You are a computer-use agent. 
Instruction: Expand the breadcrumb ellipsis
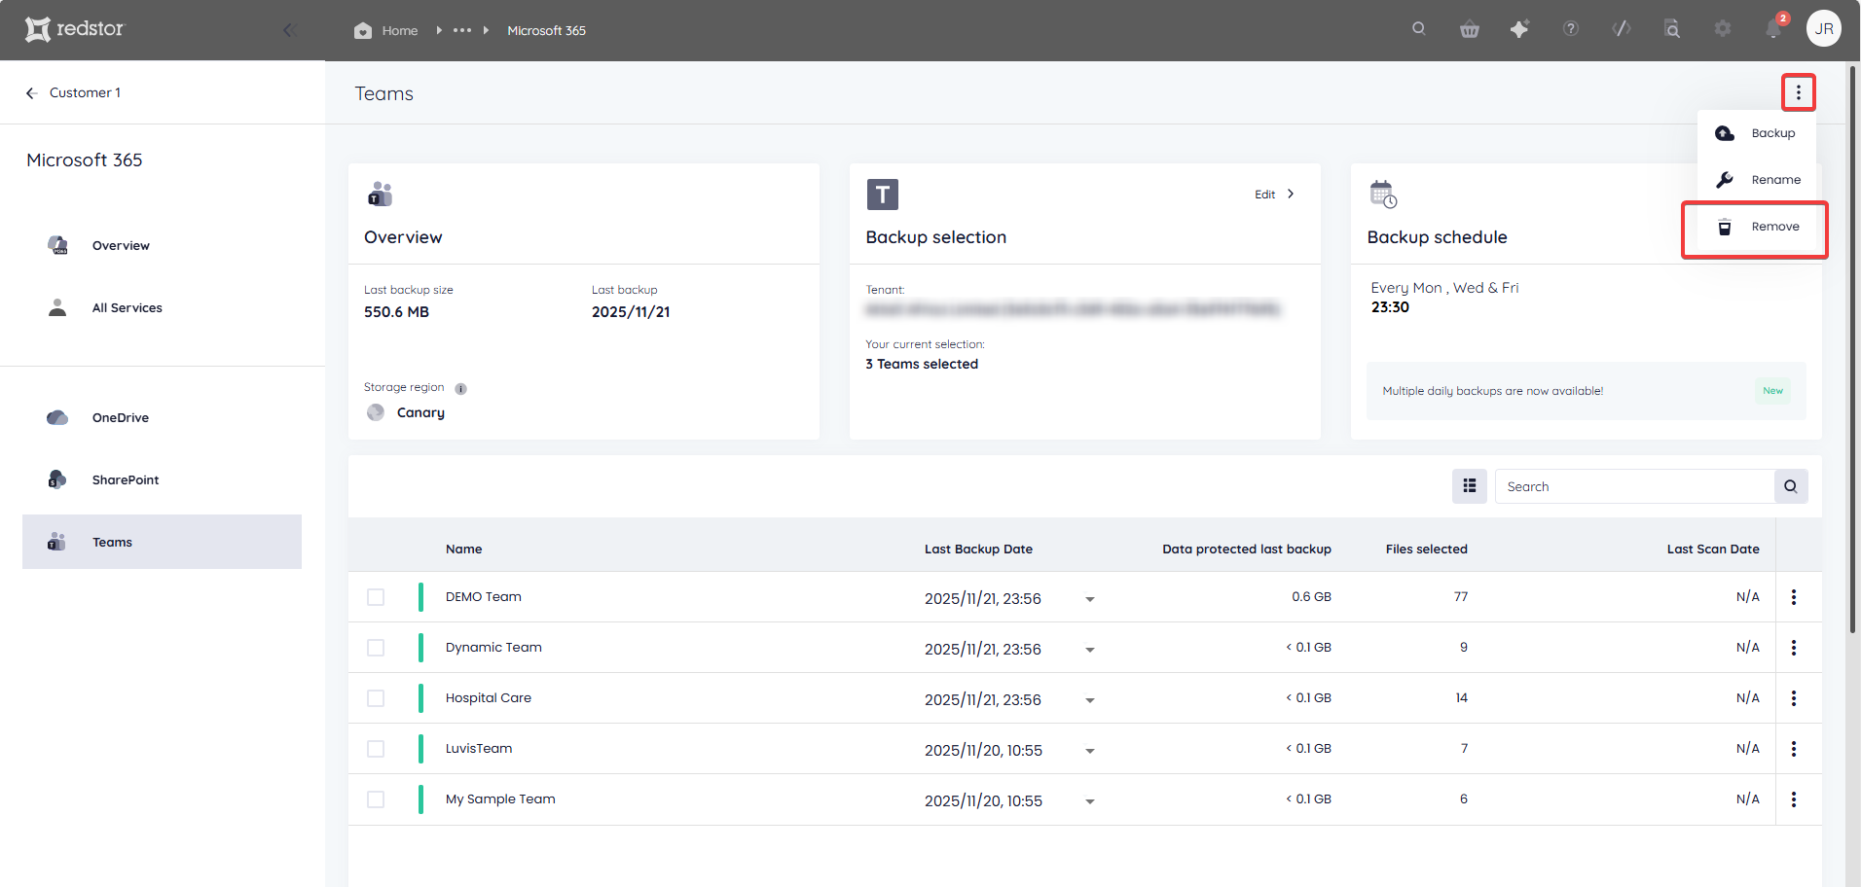(x=462, y=30)
